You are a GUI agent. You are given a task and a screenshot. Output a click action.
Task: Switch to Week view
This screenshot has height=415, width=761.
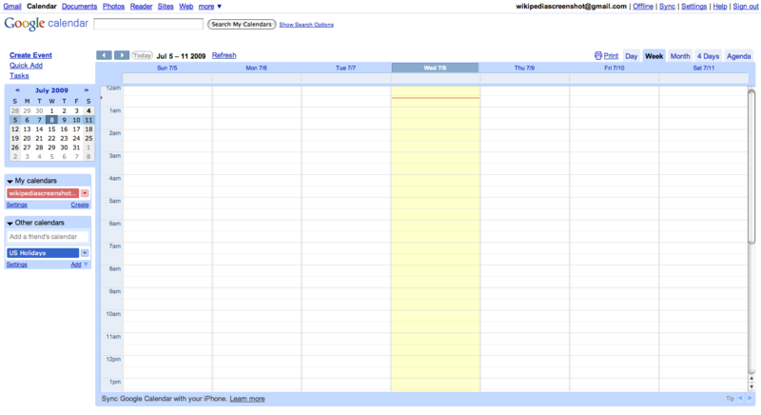[654, 56]
